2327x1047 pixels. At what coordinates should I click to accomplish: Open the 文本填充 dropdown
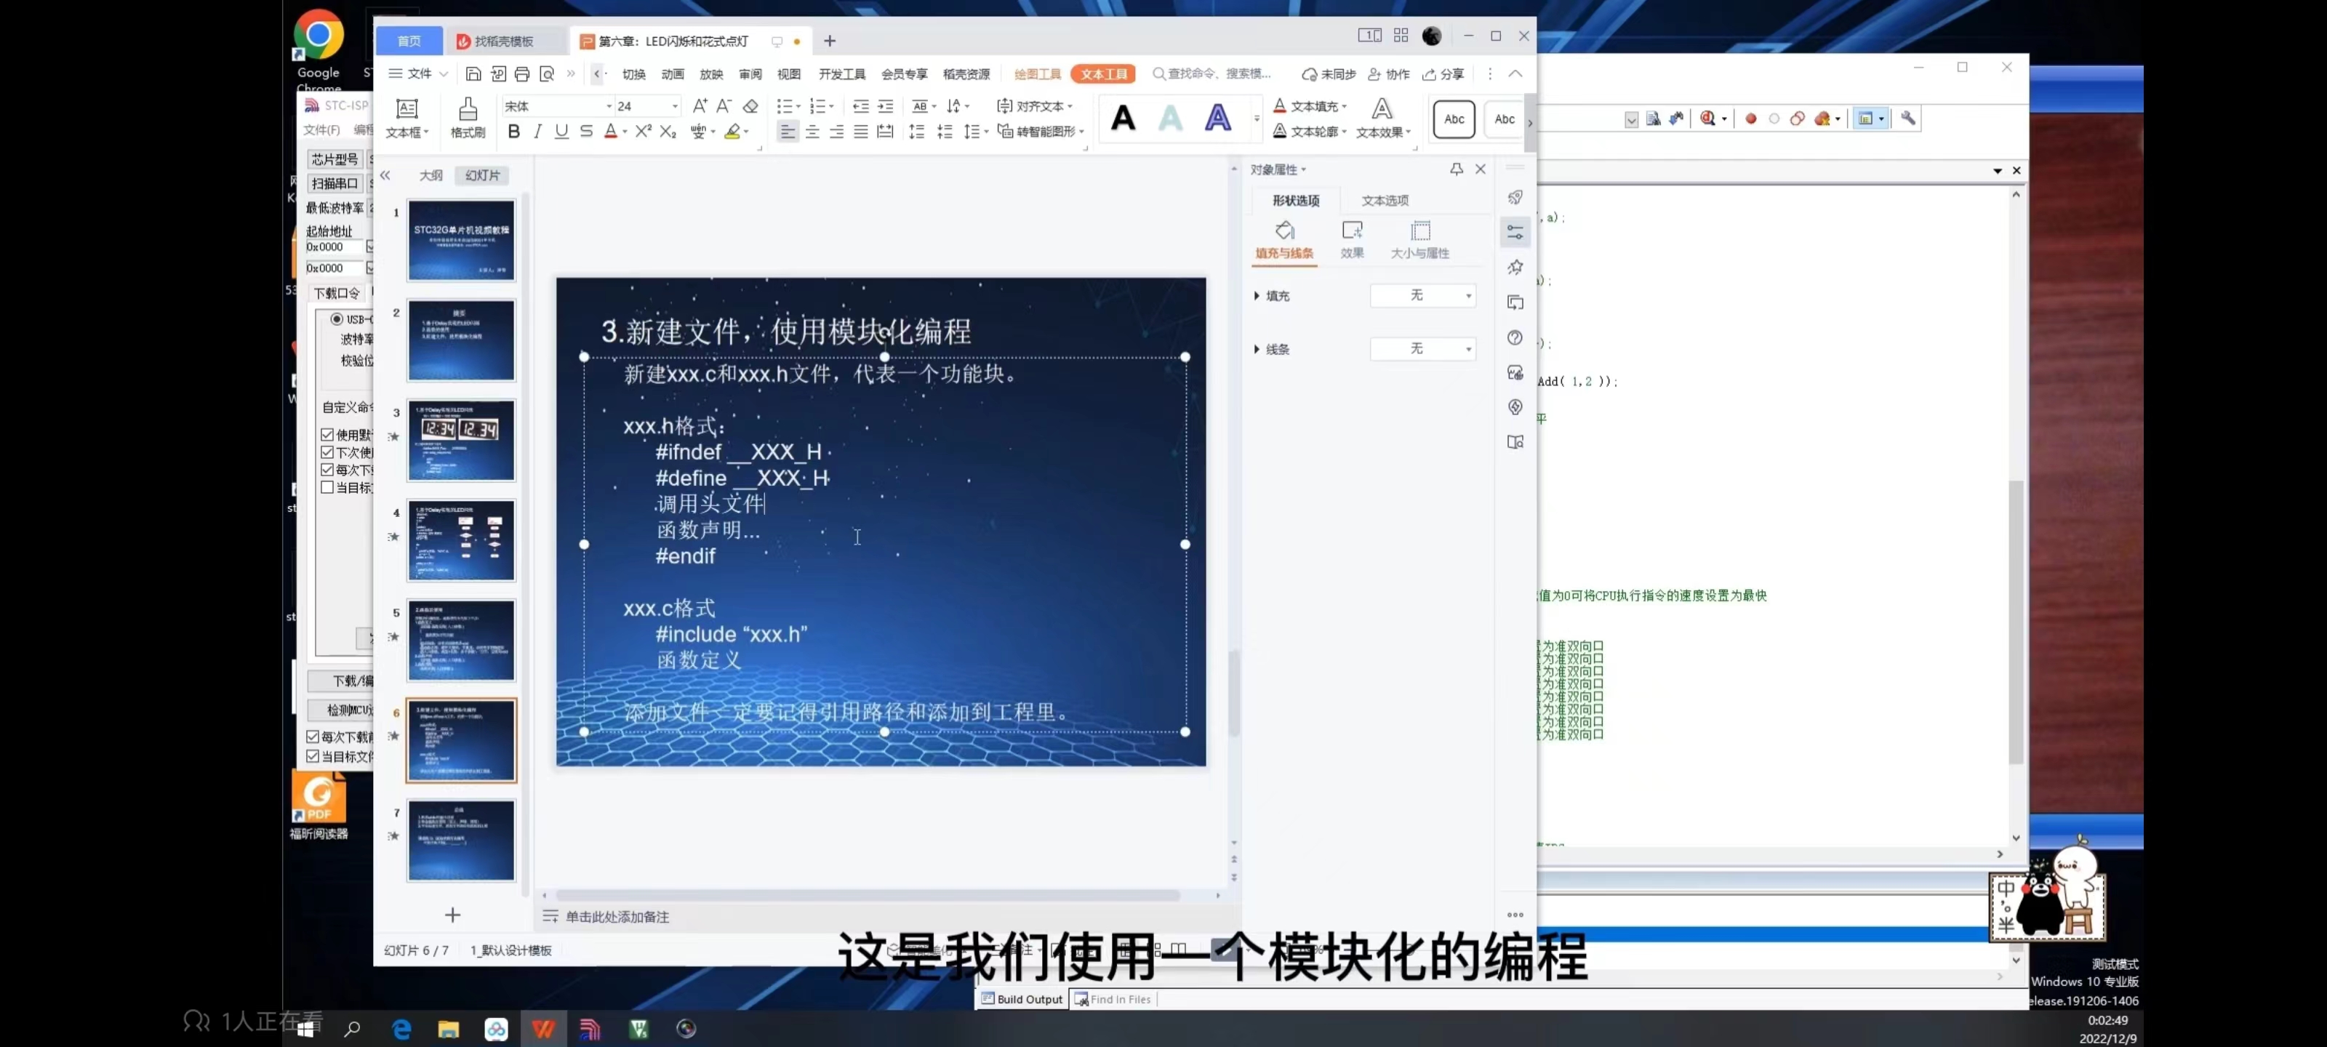[x=1310, y=107]
